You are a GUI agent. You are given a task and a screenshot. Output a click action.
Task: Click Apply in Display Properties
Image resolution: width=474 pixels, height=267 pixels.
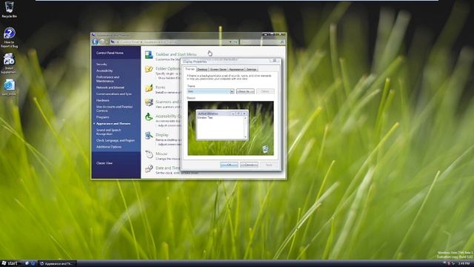[x=269, y=165]
